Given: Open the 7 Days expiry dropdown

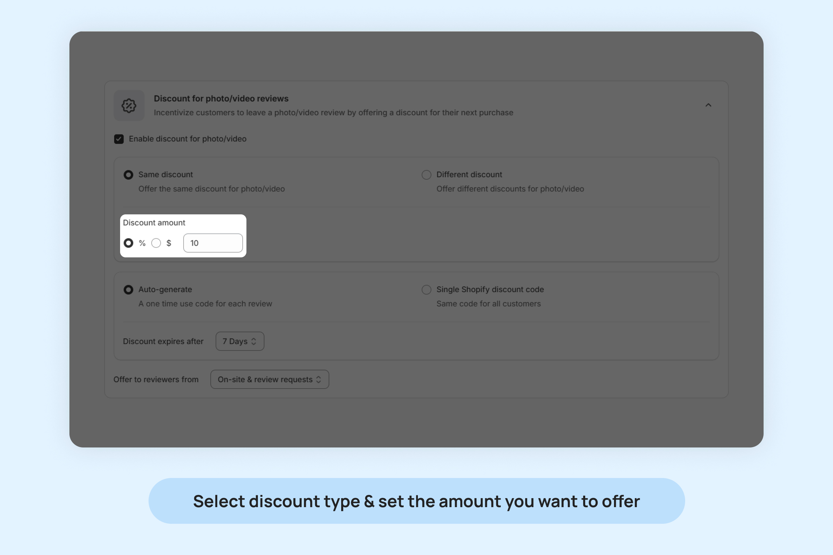Looking at the screenshot, I should pos(240,341).
